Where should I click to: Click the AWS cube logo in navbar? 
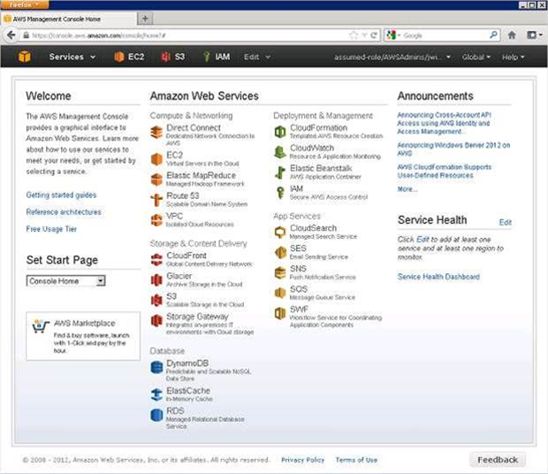25,57
